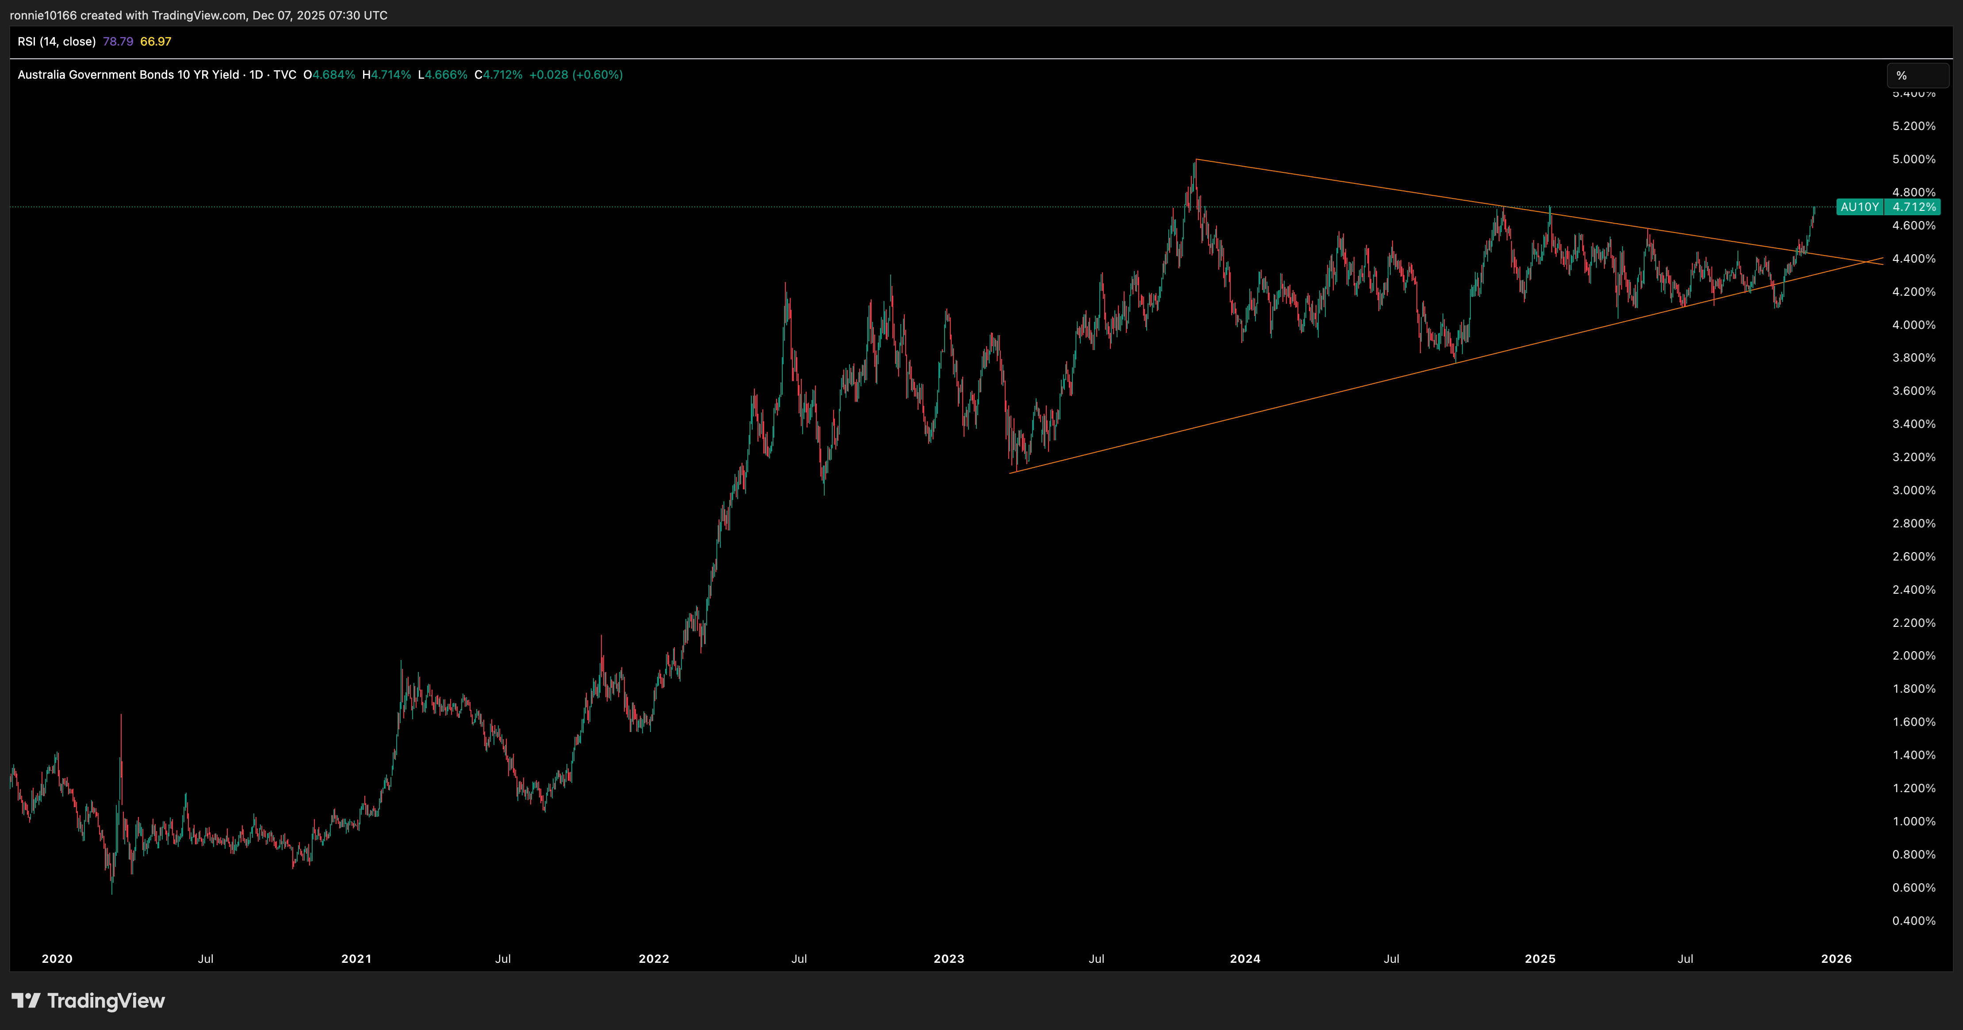Click the 1.000% level on price axis

coord(1913,821)
